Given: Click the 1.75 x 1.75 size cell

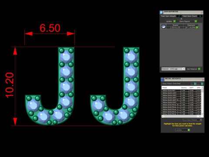Looking at the screenshot, I should pyautogui.click(x=175, y=27).
